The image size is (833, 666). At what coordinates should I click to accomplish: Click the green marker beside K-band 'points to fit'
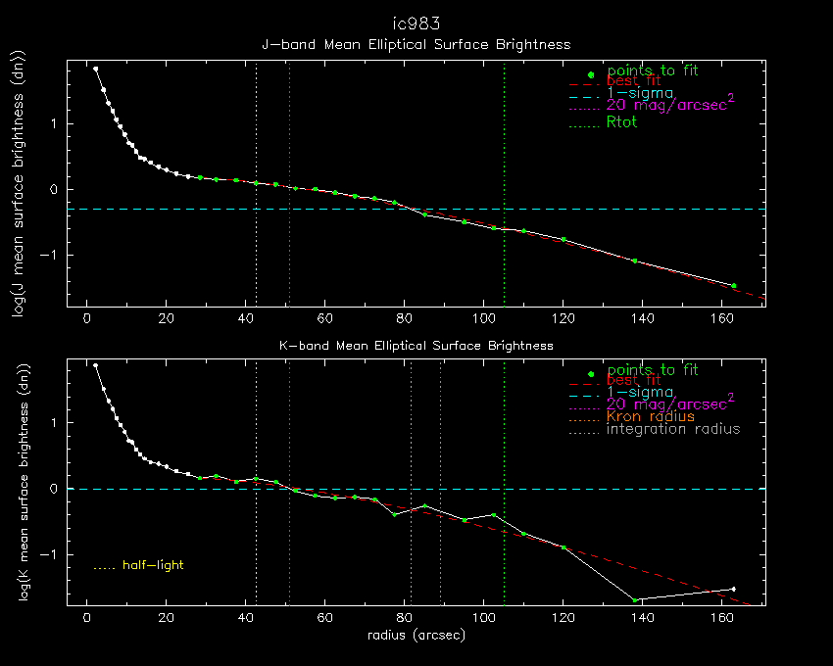590,374
